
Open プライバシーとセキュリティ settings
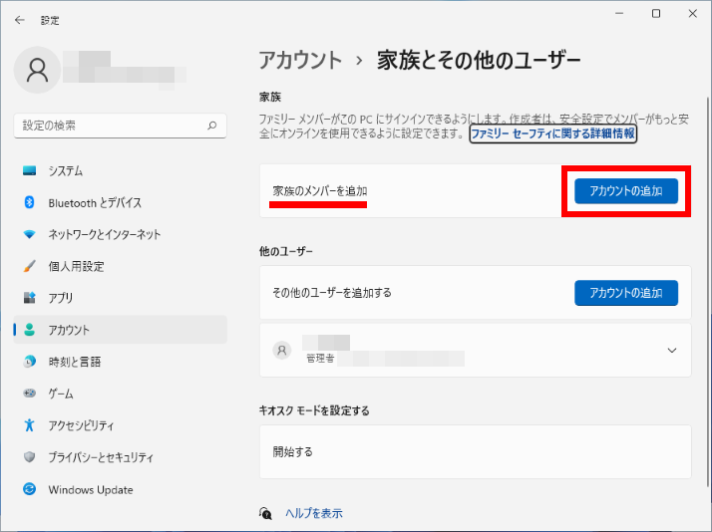tap(121, 457)
